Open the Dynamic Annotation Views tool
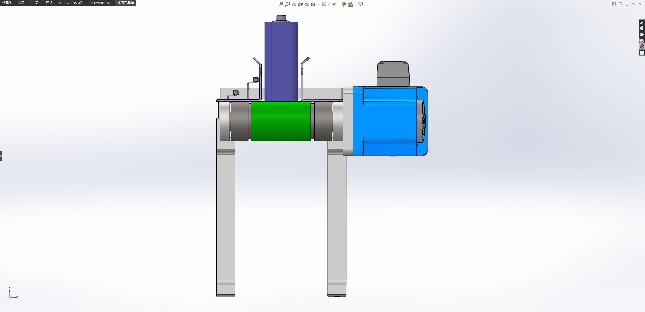 point(307,4)
